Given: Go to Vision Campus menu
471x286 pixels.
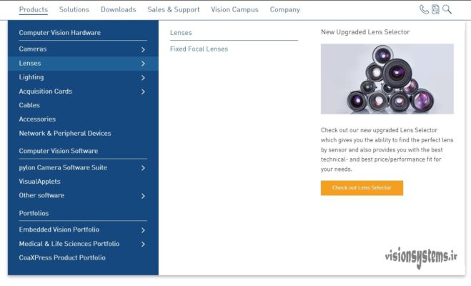Looking at the screenshot, I should tap(234, 10).
